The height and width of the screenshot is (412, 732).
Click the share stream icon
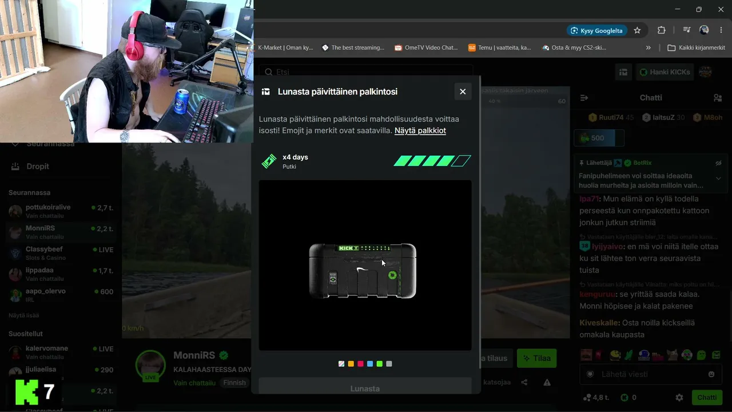pos(524,382)
